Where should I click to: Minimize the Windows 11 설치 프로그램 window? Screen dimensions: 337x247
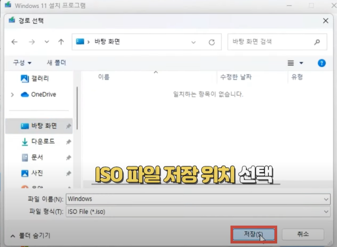click(x=289, y=6)
